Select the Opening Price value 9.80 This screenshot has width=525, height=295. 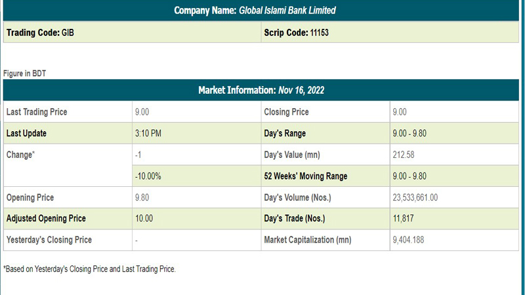(144, 197)
